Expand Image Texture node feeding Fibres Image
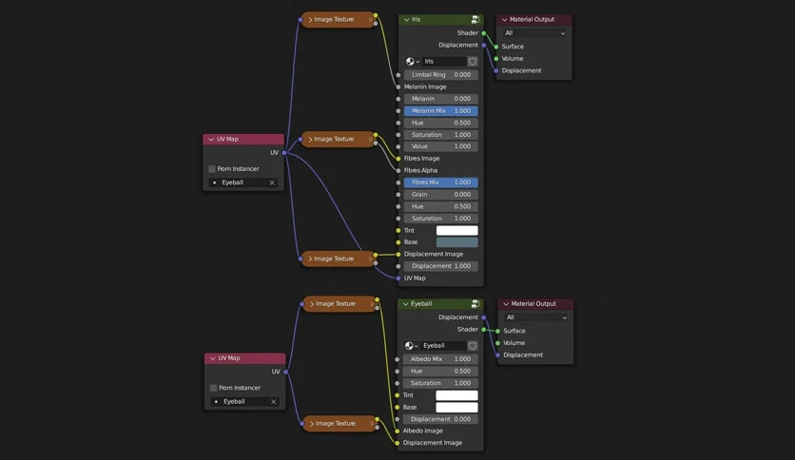Screen dimensions: 795x460 click(310, 140)
